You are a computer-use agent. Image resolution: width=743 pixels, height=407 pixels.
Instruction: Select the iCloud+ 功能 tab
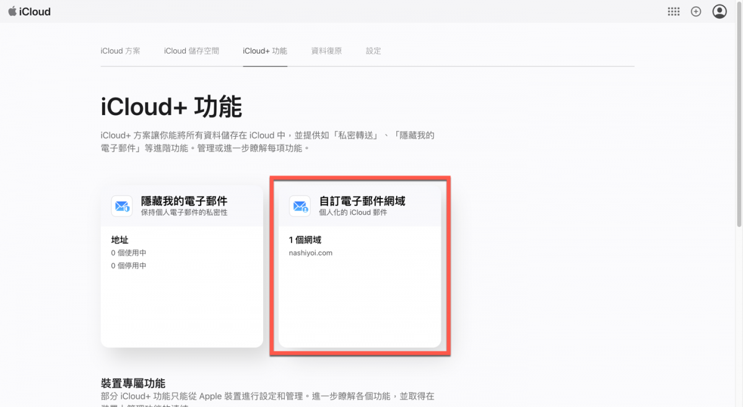(x=265, y=51)
